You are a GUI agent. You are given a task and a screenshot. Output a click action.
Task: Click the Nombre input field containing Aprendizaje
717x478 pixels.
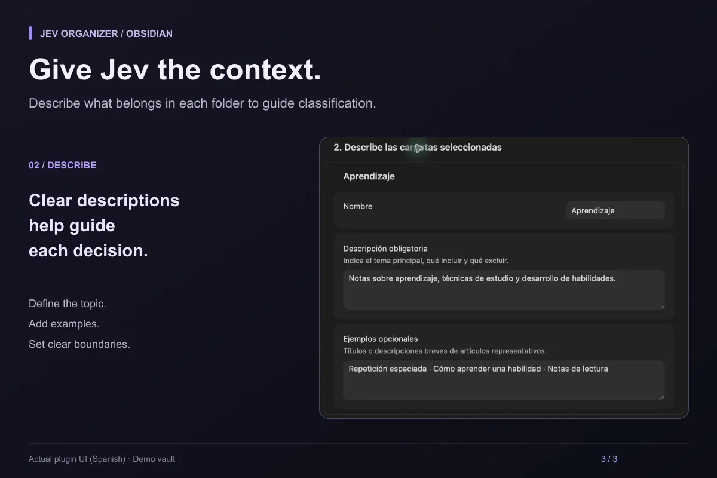[615, 210]
